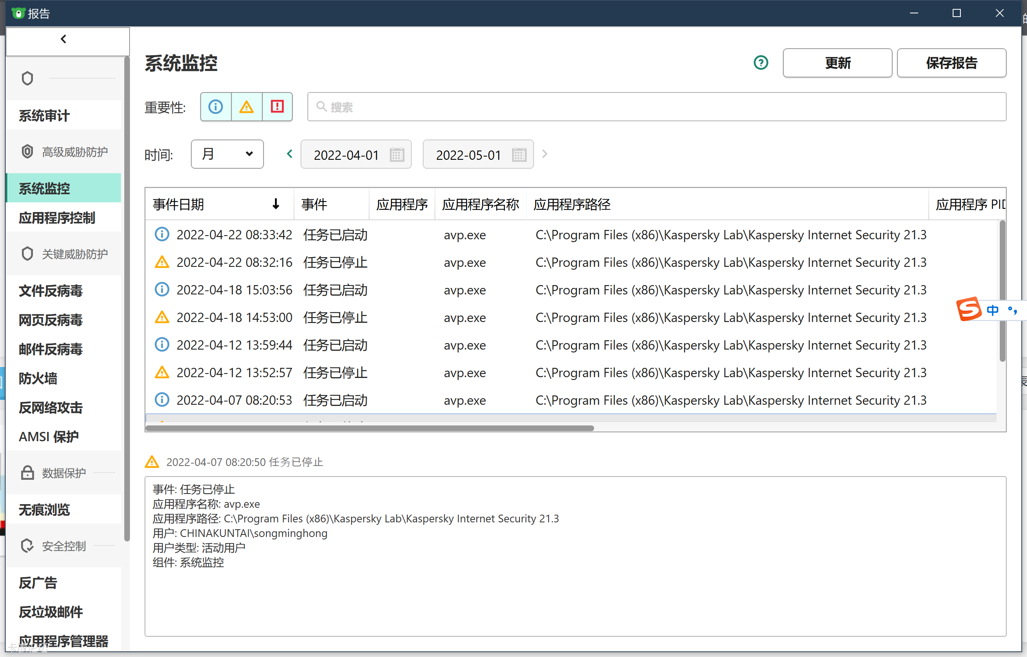
Task: Click the 数据保护 lock icon
Action: (x=27, y=472)
